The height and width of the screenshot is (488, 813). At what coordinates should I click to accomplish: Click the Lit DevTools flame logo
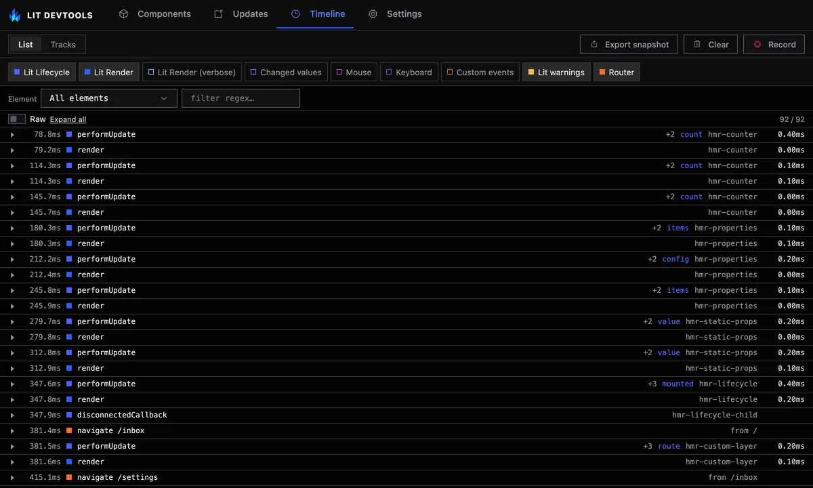pyautogui.click(x=15, y=14)
